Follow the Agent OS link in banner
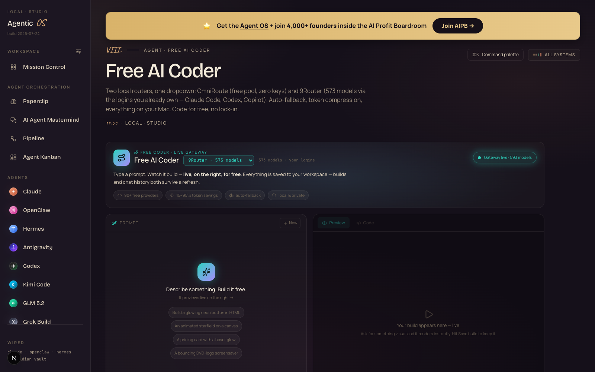 (x=254, y=26)
